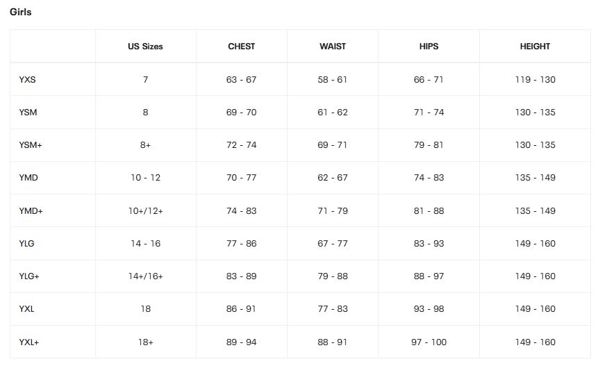
Task: Select the 14+/16+ US size cell
Action: (x=145, y=276)
